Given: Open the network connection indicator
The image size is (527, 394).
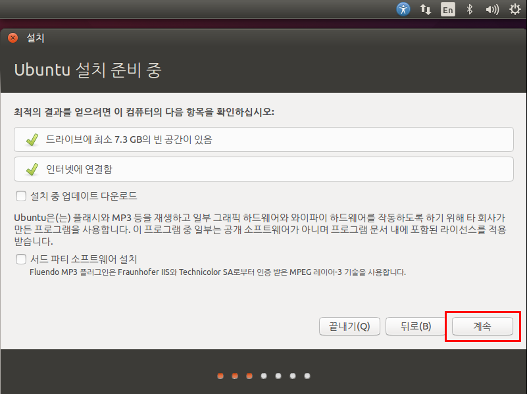Looking at the screenshot, I should (x=426, y=9).
